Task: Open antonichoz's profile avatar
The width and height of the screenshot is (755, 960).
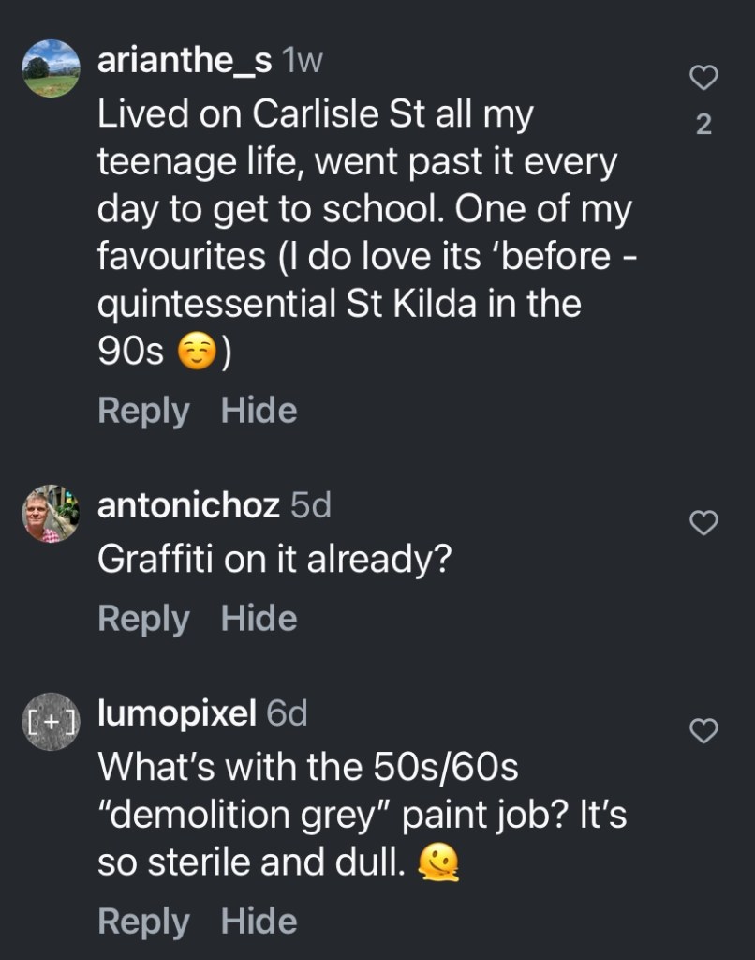Action: [x=50, y=514]
